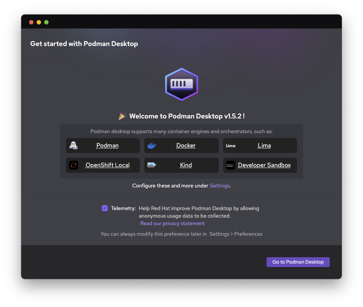Read our privacy statement link
Viewport: 363px width, 307px height.
click(173, 223)
